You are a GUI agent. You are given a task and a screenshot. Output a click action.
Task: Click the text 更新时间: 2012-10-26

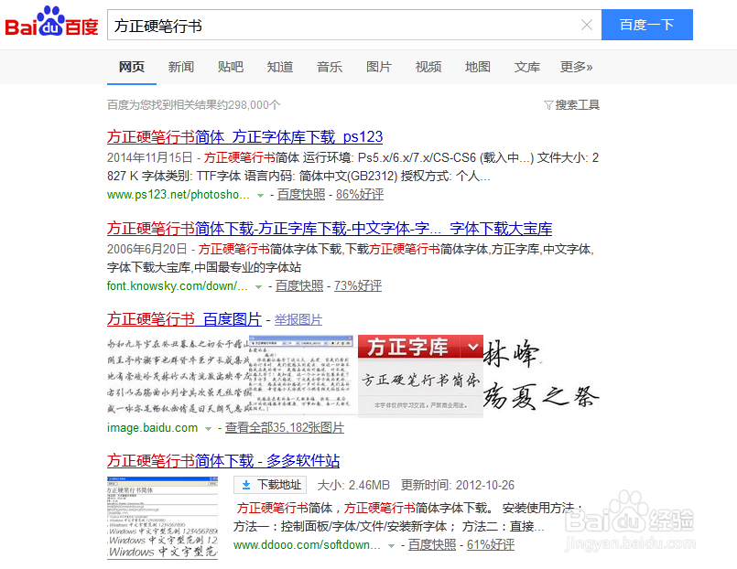coord(458,485)
